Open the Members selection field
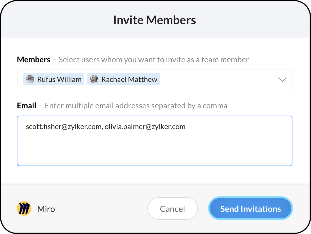311x234 pixels. [x=219, y=79]
